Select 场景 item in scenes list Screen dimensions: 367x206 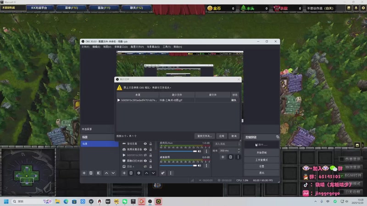click(x=100, y=144)
